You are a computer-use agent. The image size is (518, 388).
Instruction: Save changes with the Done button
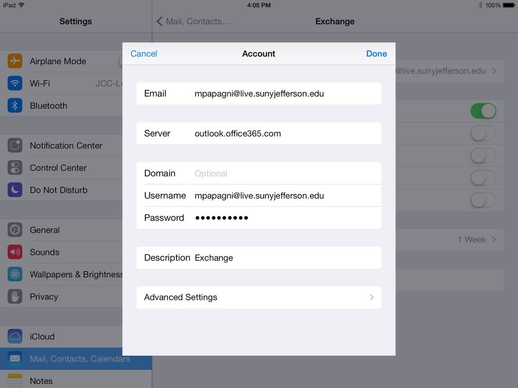coord(376,53)
